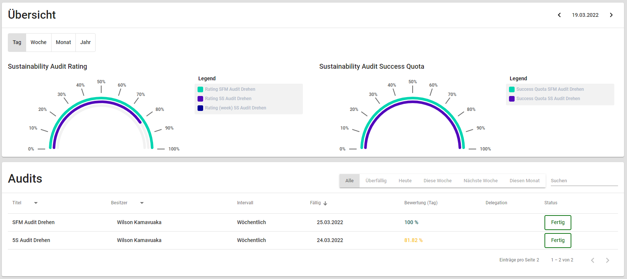This screenshot has width=627, height=279.
Task: Sort by Fällig column arrow
Action: (x=325, y=203)
